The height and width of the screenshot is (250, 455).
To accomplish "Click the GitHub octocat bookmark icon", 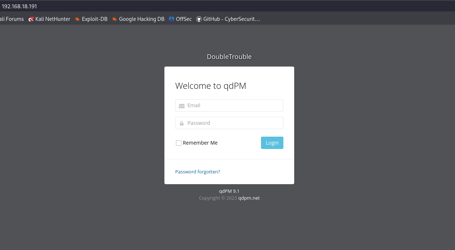I will [x=199, y=19].
